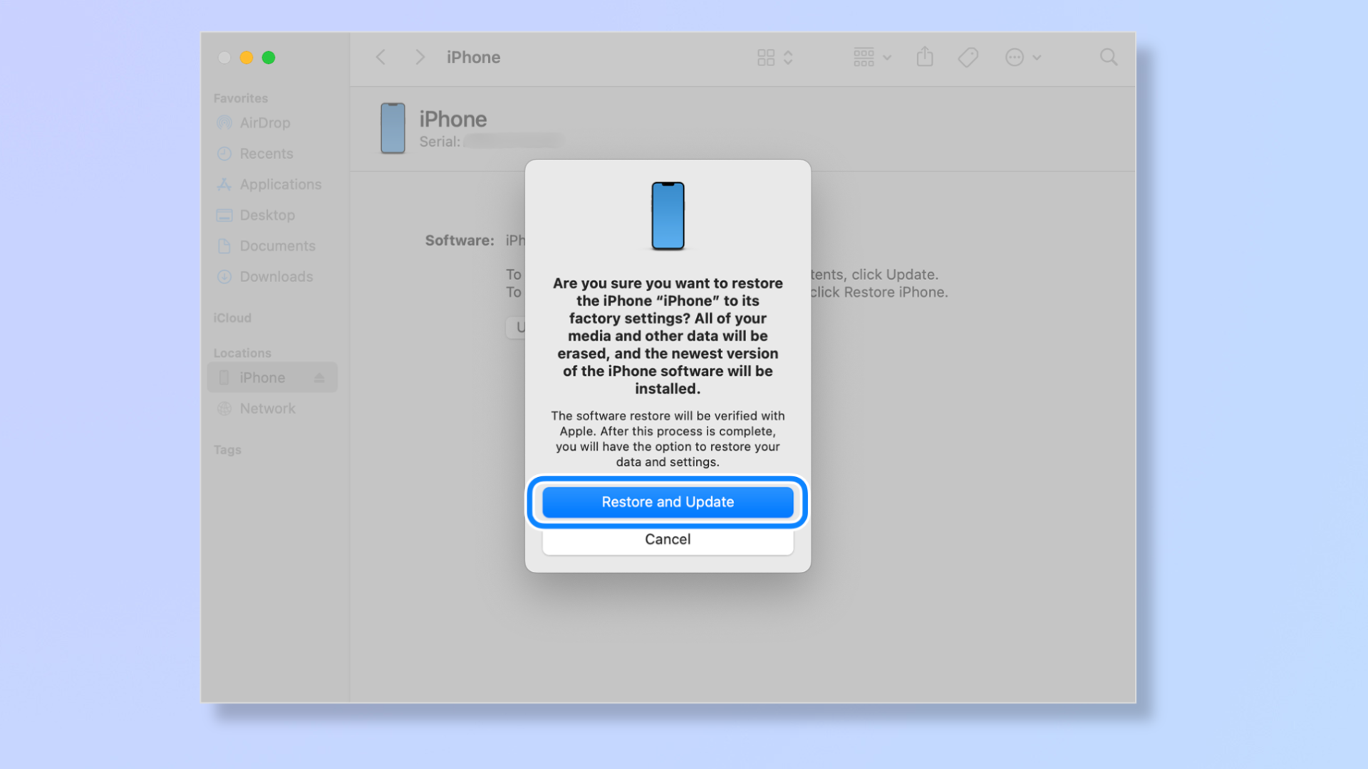Navigate to Applications folder

pos(280,184)
